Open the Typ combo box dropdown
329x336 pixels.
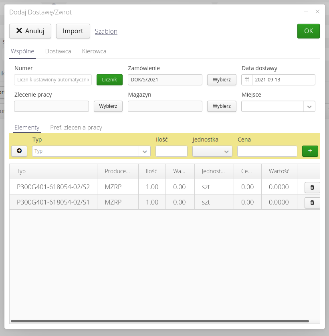pos(145,151)
